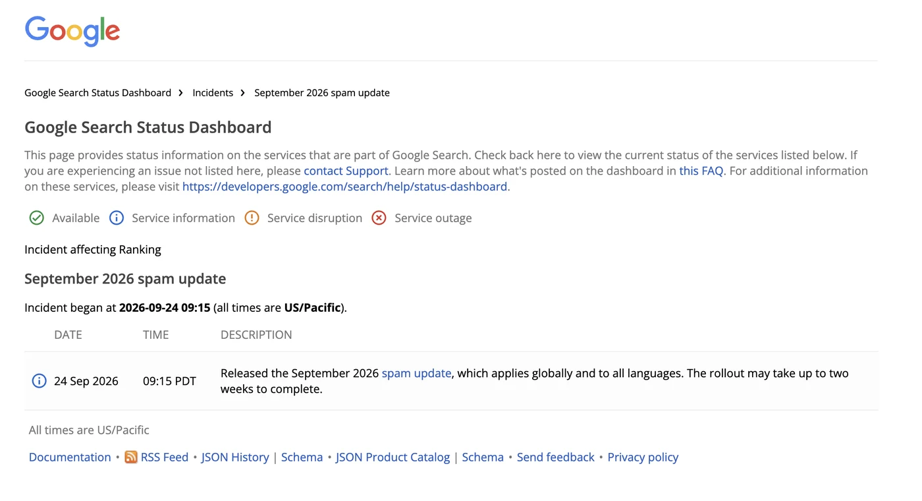Click the info icon beside 24 Sep 2026
The width and height of the screenshot is (922, 501).
(40, 381)
